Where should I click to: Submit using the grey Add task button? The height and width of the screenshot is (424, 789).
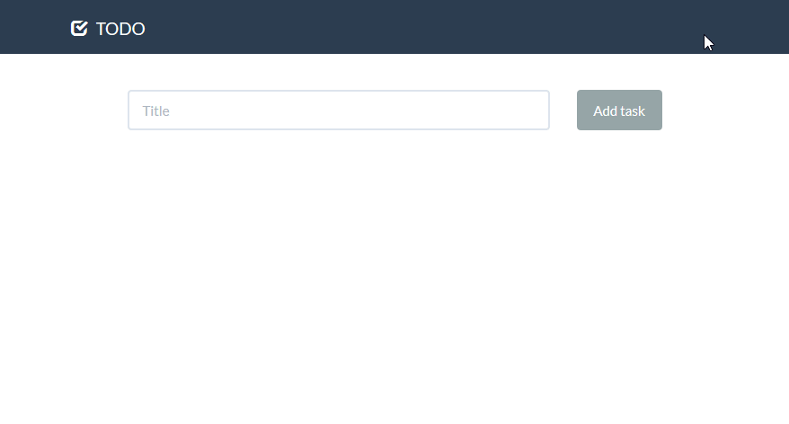click(619, 110)
